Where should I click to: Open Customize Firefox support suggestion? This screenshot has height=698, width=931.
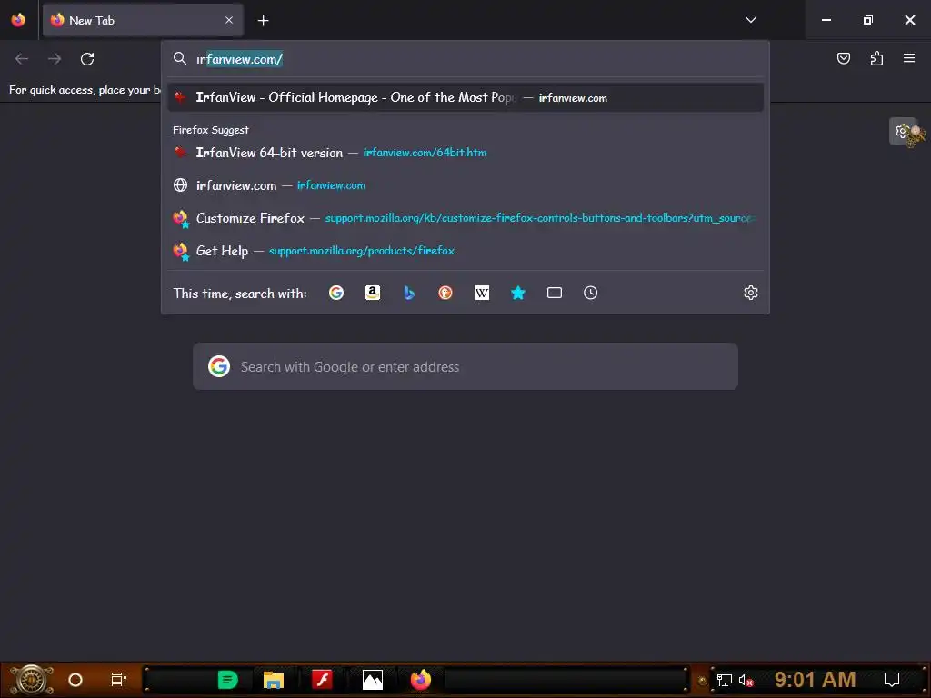coord(465,218)
